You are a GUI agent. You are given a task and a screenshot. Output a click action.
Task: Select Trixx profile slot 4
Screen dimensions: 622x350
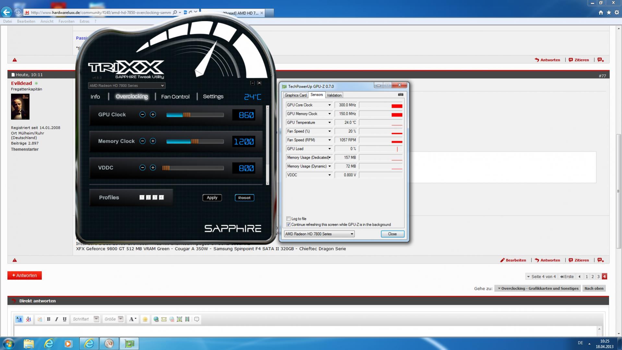(x=161, y=197)
